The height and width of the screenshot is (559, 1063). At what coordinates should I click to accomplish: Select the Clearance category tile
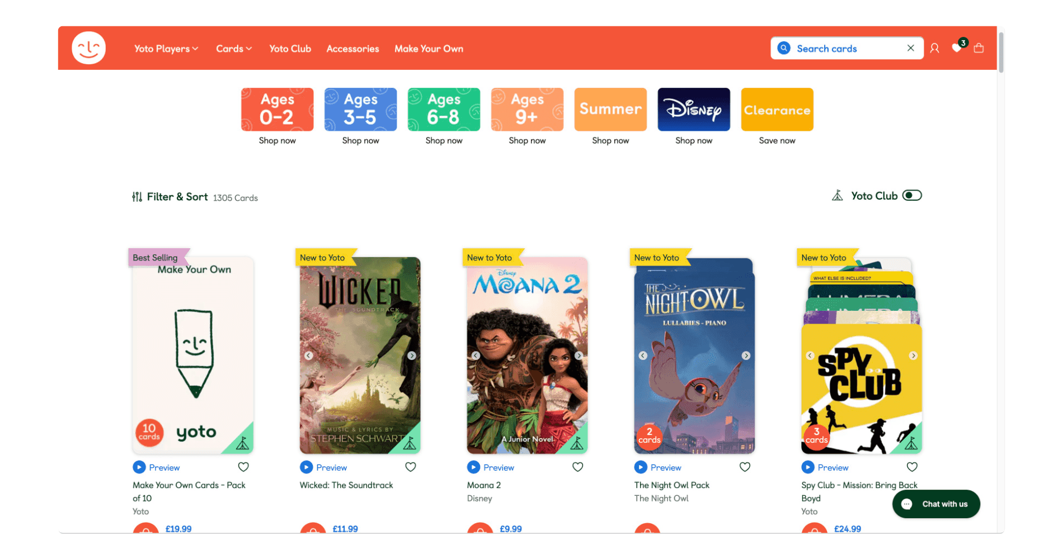[777, 110]
